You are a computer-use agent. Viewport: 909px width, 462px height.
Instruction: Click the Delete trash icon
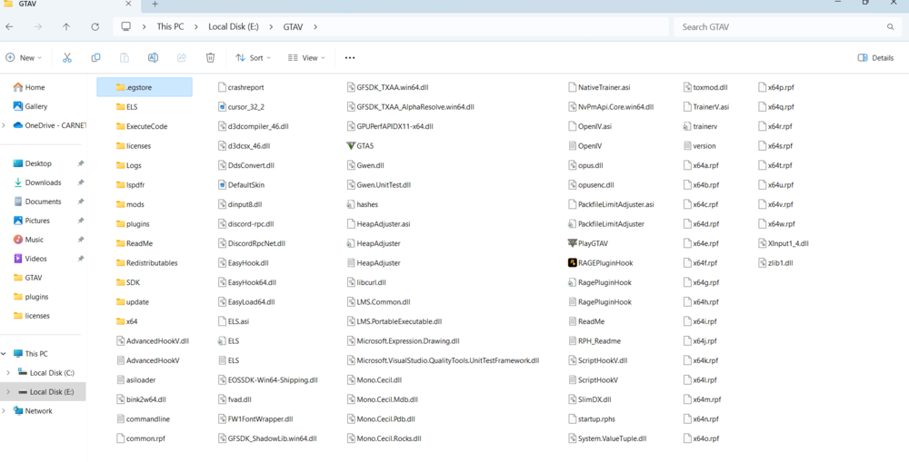coord(211,58)
